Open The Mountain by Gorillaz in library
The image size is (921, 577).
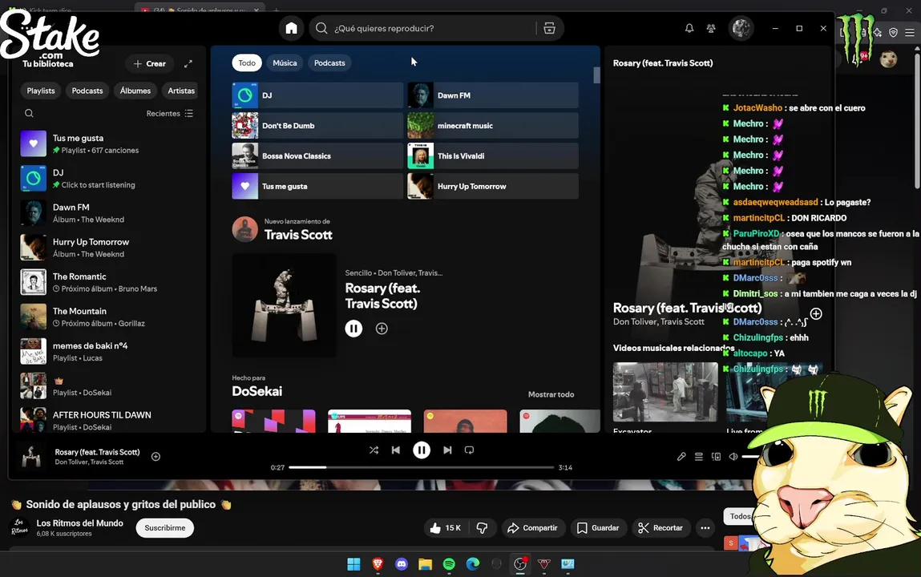pyautogui.click(x=109, y=317)
